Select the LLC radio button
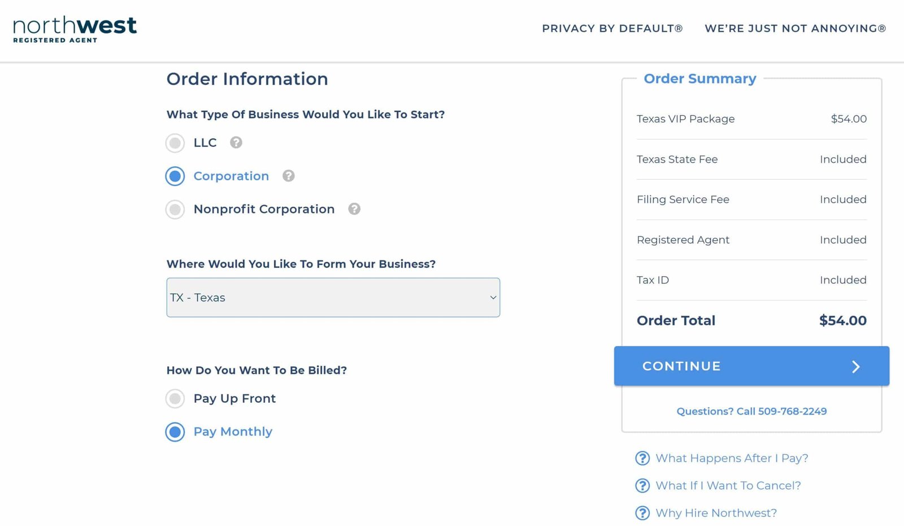Screen dimensions: 904x526 coord(175,143)
